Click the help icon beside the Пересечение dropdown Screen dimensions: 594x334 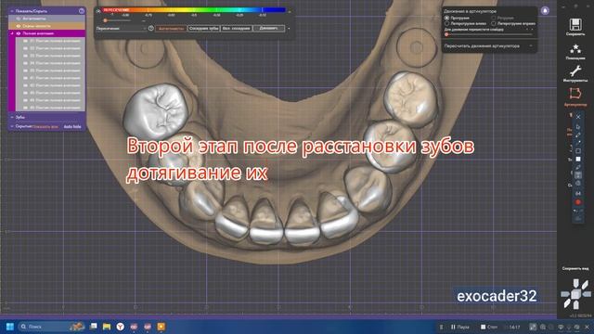(150, 29)
